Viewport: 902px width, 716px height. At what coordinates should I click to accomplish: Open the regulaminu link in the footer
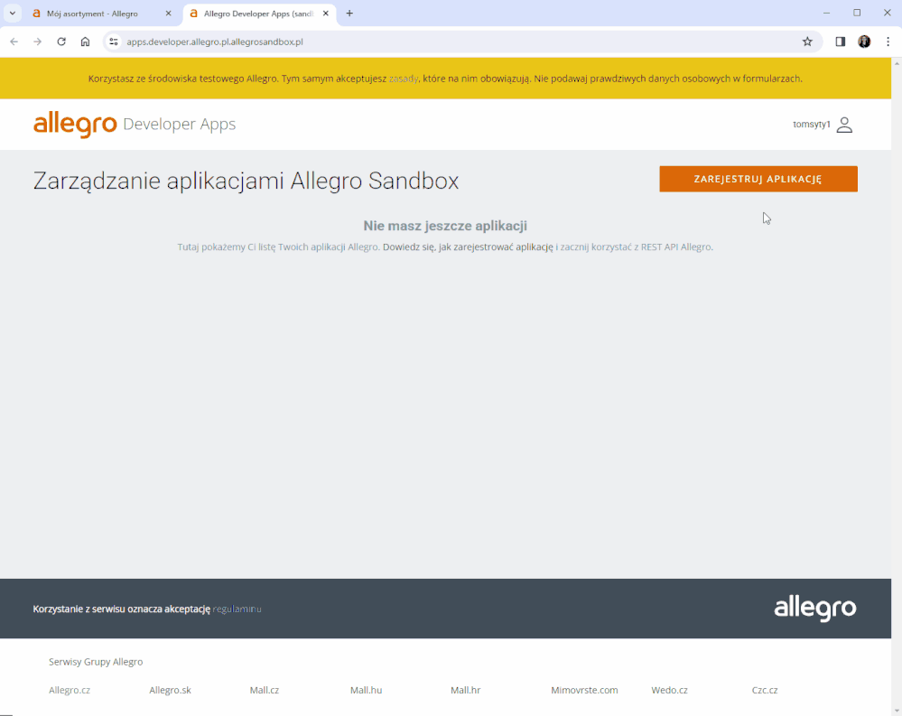pyautogui.click(x=237, y=609)
